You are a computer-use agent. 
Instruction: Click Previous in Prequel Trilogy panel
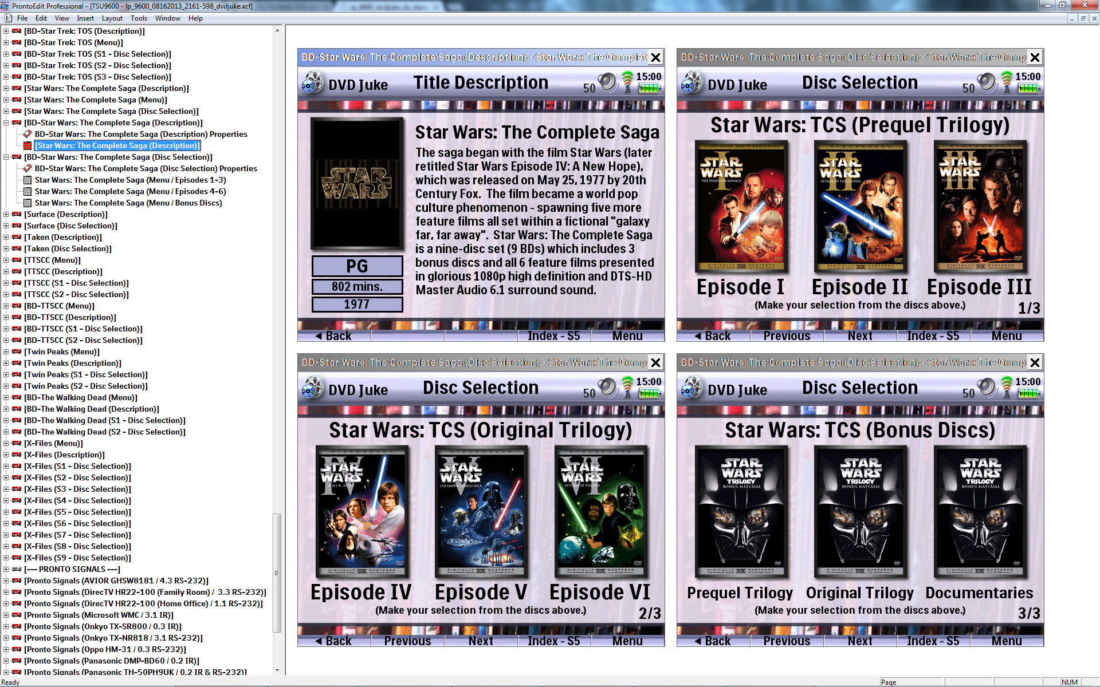787,336
